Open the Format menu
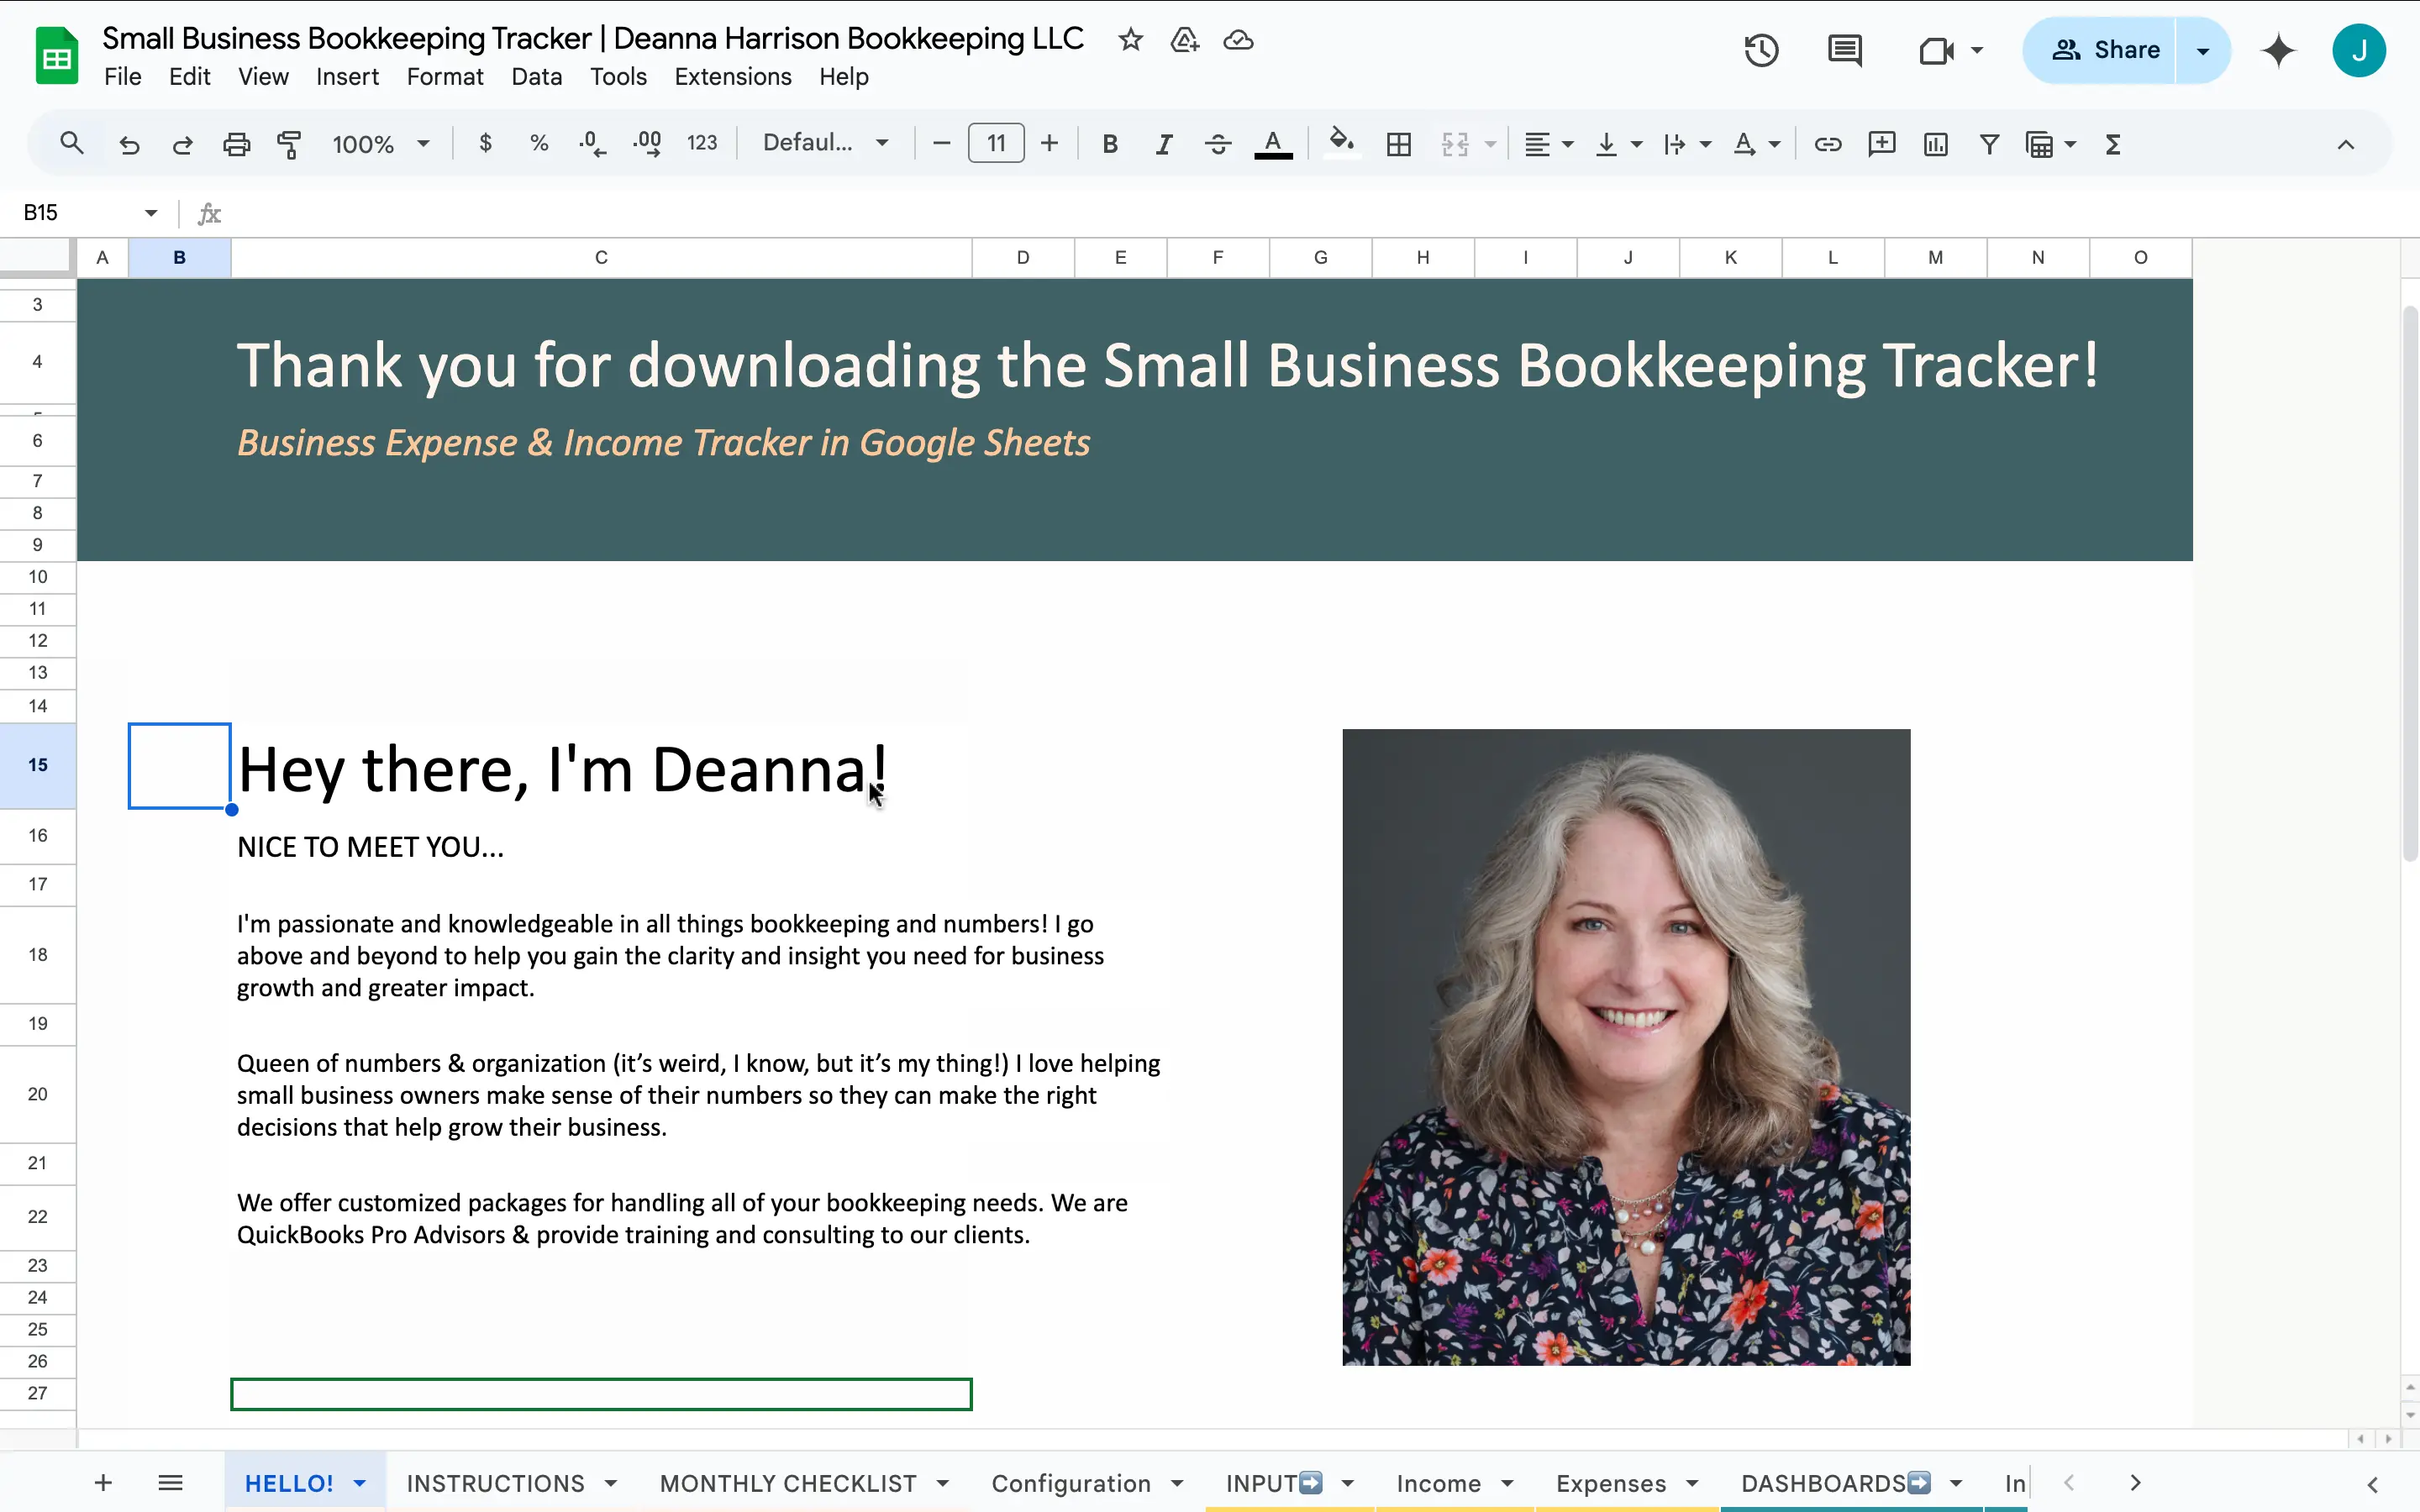 445,77
